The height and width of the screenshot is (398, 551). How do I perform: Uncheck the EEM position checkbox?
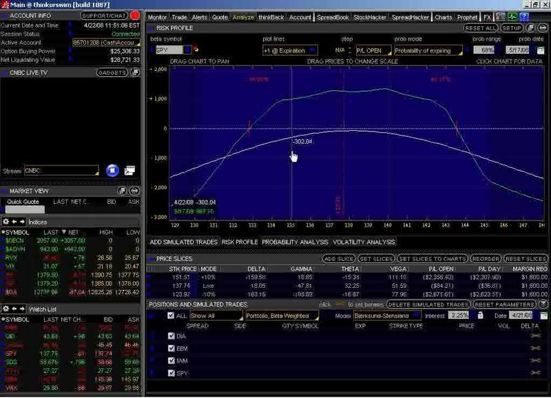[x=171, y=348]
